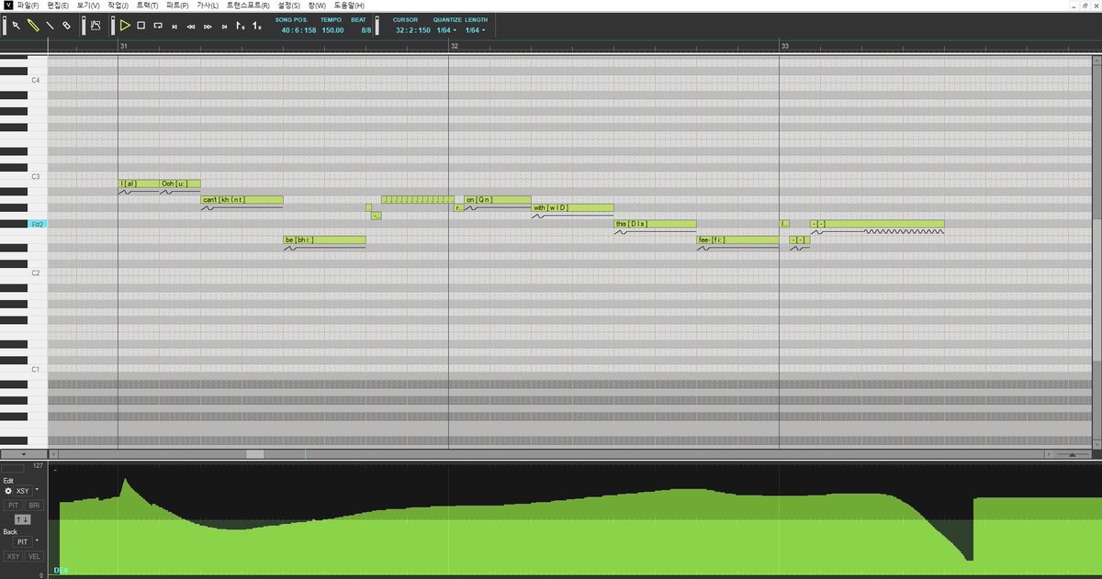This screenshot has height=579, width=1102.
Task: Click the start marker flag icon
Action: tap(241, 26)
